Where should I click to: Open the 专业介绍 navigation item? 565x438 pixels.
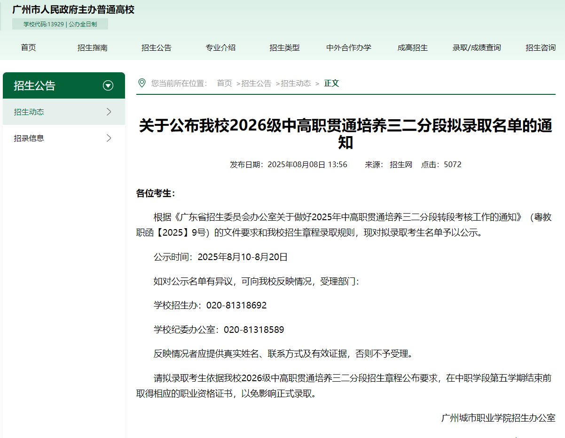(x=220, y=47)
